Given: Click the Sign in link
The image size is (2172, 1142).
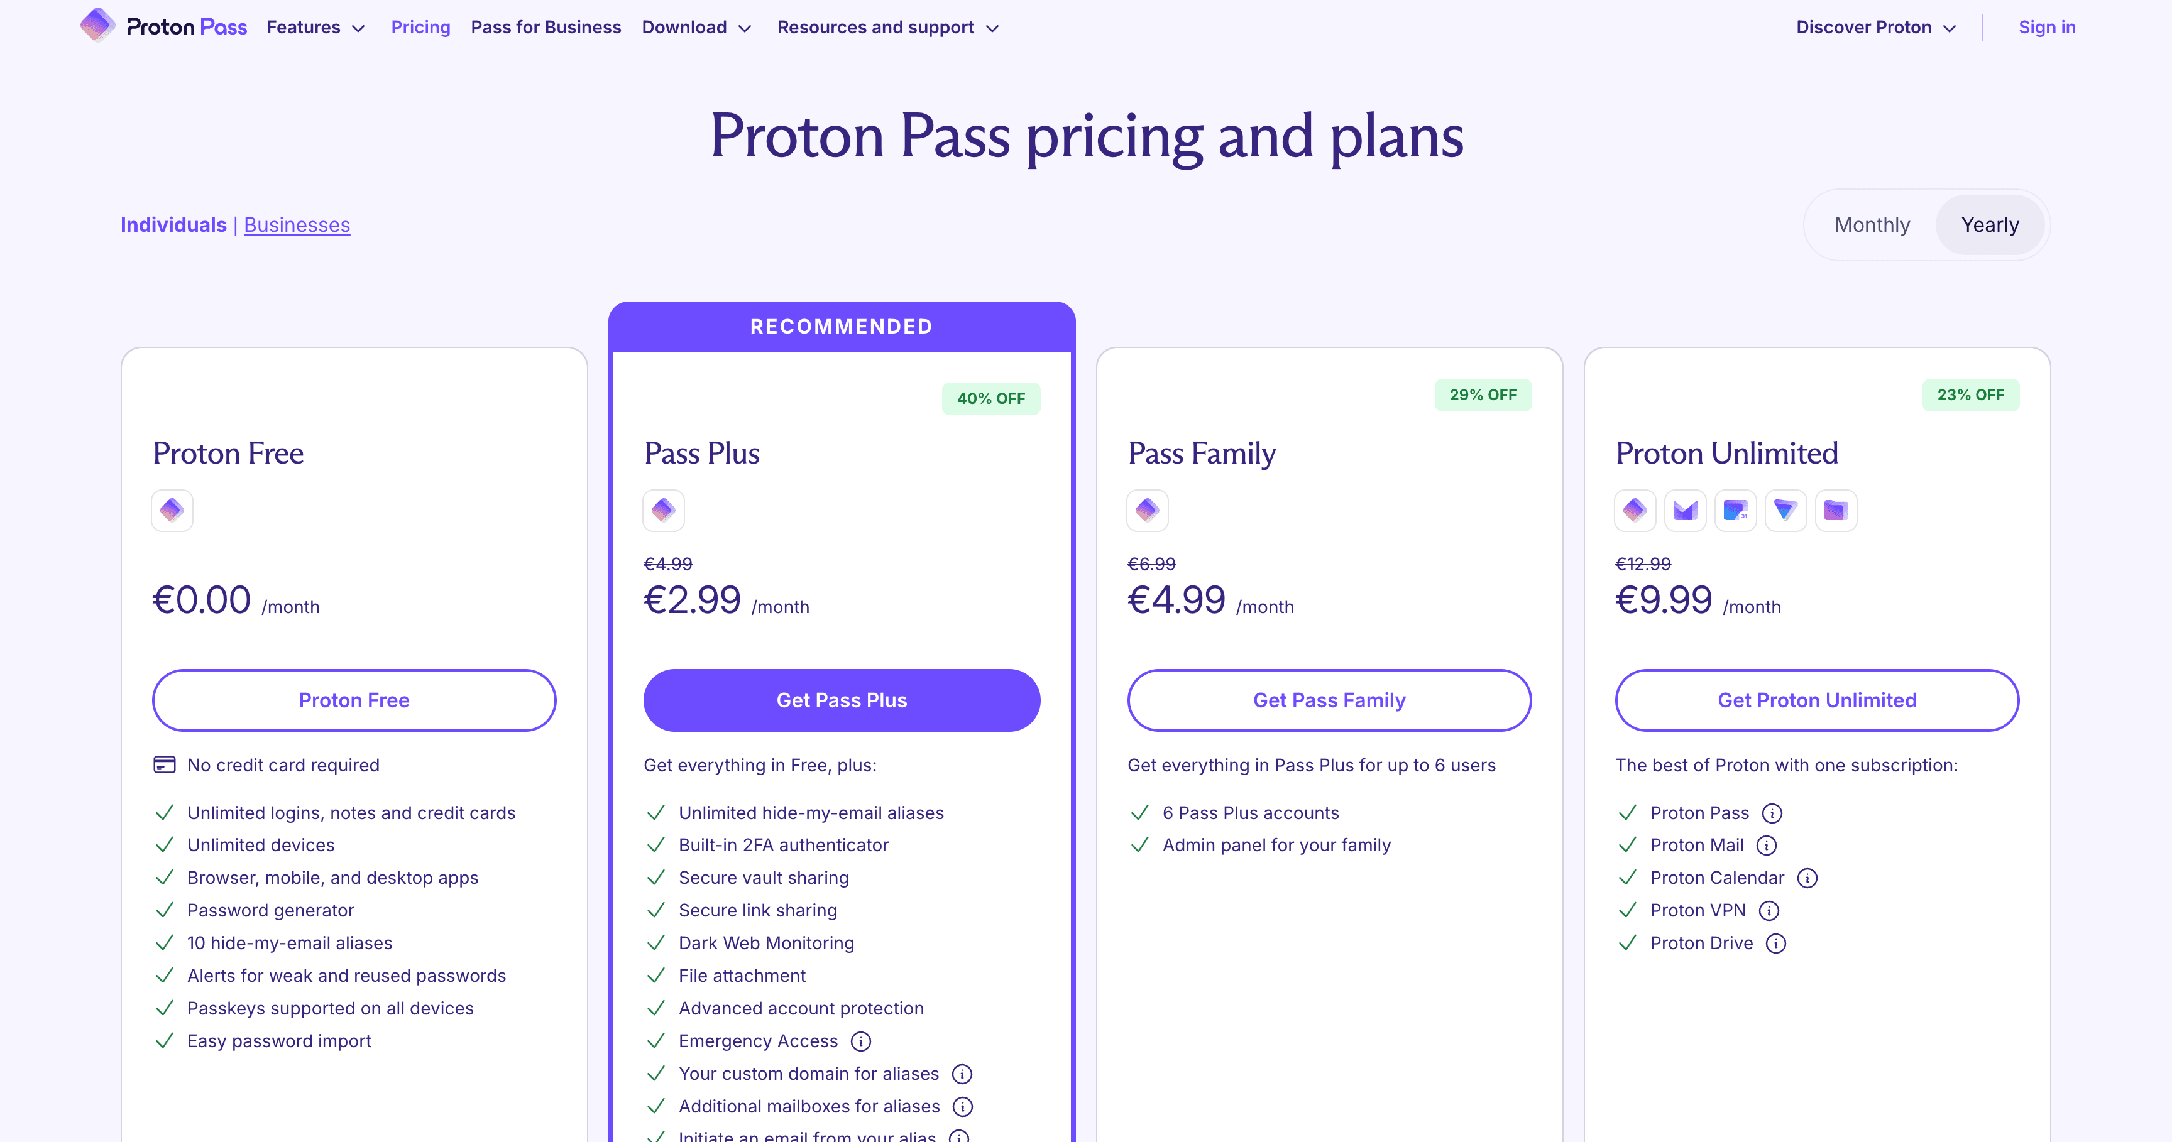Looking at the screenshot, I should [x=2047, y=27].
